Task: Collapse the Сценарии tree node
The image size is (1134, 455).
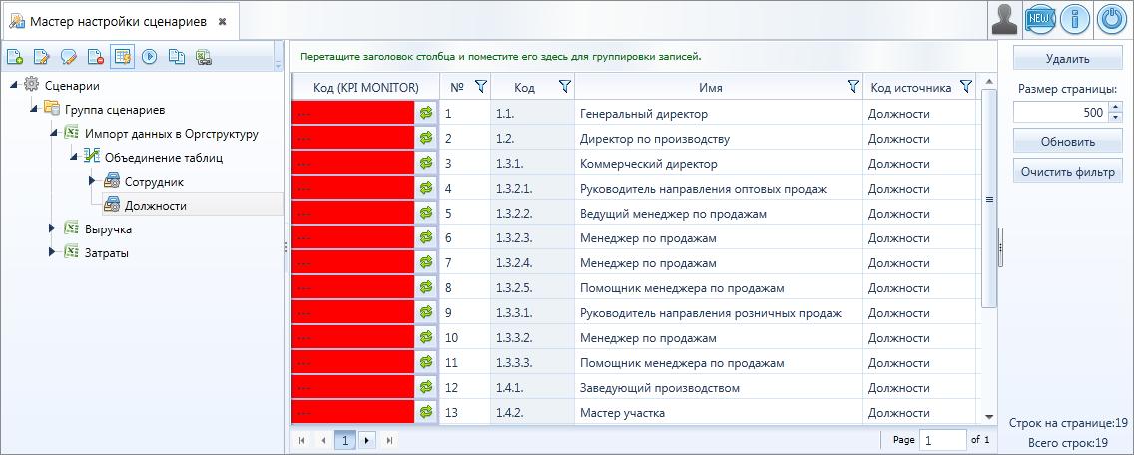Action: tap(14, 85)
